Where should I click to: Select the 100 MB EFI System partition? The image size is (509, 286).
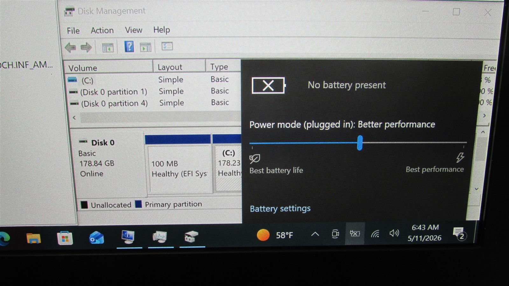pos(179,165)
